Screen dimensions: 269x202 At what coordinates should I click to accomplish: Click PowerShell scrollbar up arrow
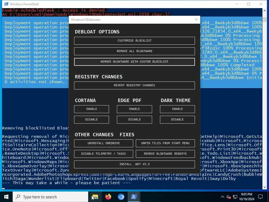point(265,11)
